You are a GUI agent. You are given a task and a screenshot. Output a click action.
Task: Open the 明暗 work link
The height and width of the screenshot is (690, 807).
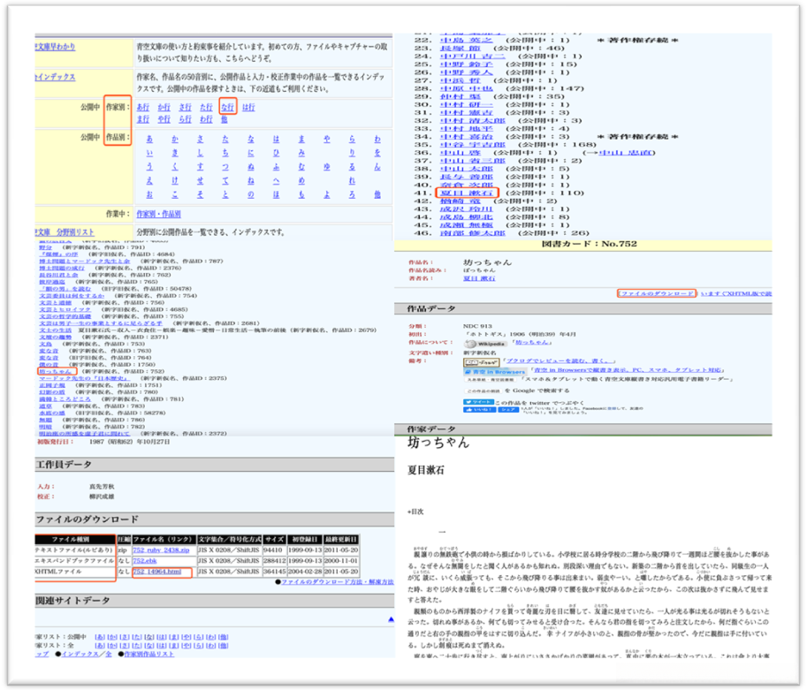tap(46, 427)
